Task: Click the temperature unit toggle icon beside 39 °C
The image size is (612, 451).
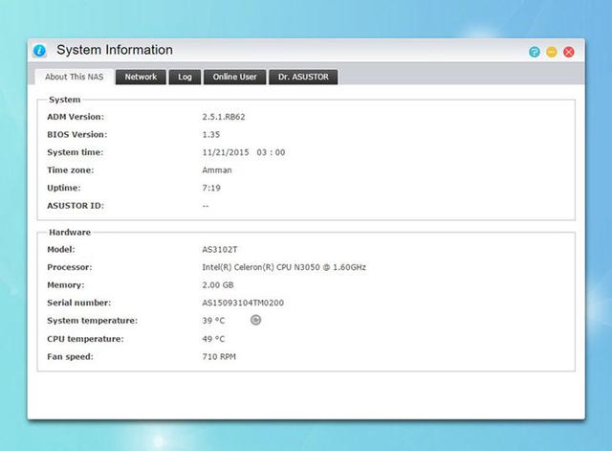Action: tap(255, 320)
